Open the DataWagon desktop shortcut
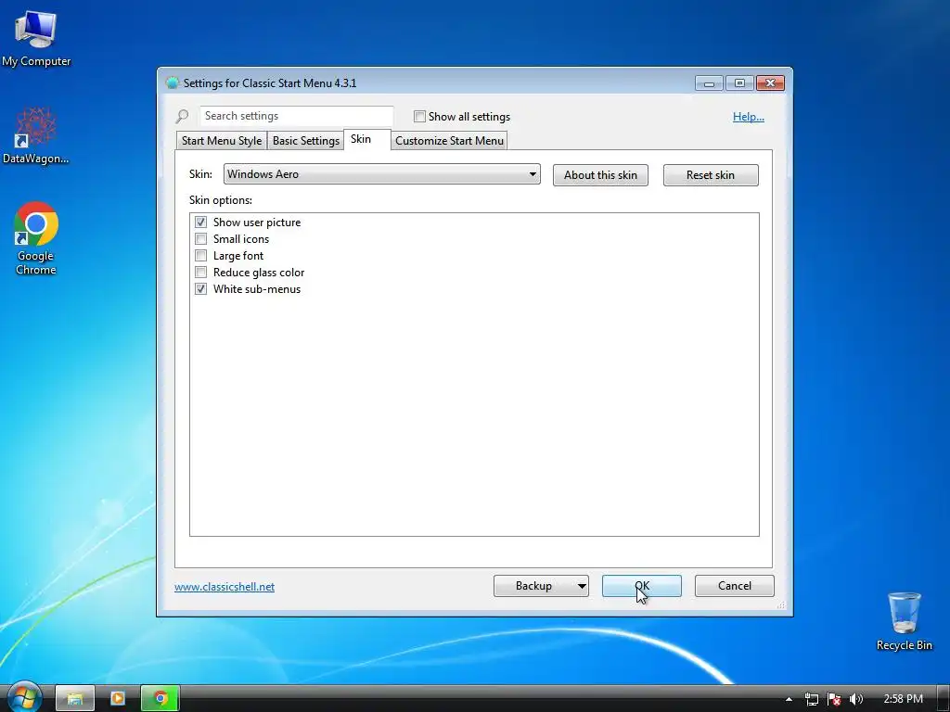 36,135
